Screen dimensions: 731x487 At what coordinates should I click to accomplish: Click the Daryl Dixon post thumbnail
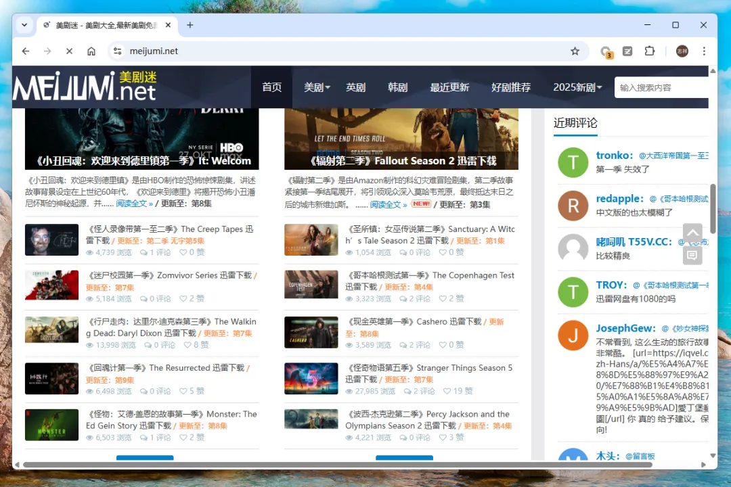51,329
